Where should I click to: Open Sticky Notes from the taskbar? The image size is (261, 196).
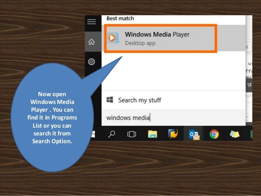(x=234, y=134)
